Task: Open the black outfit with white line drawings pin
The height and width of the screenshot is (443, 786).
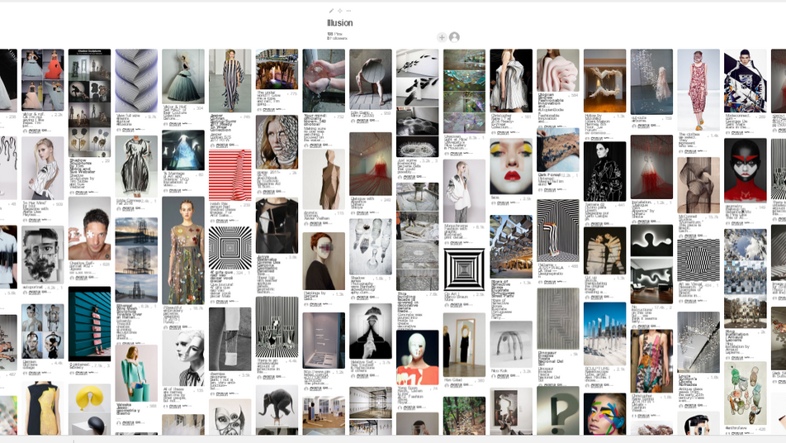Action: coord(605,171)
